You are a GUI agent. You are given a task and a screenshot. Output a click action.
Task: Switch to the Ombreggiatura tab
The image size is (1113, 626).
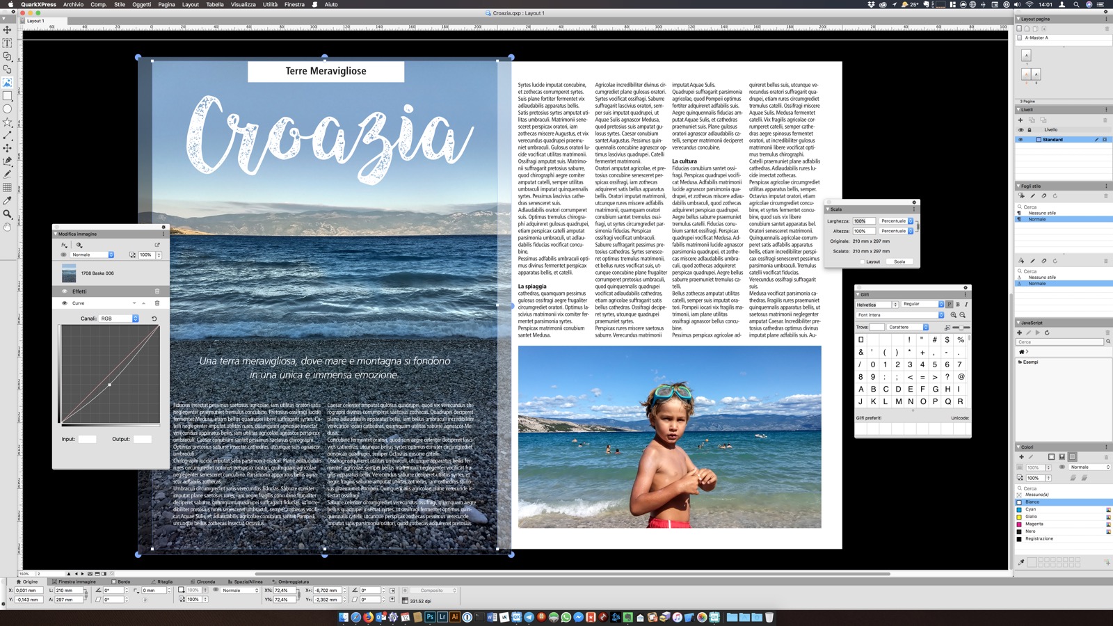(291, 581)
